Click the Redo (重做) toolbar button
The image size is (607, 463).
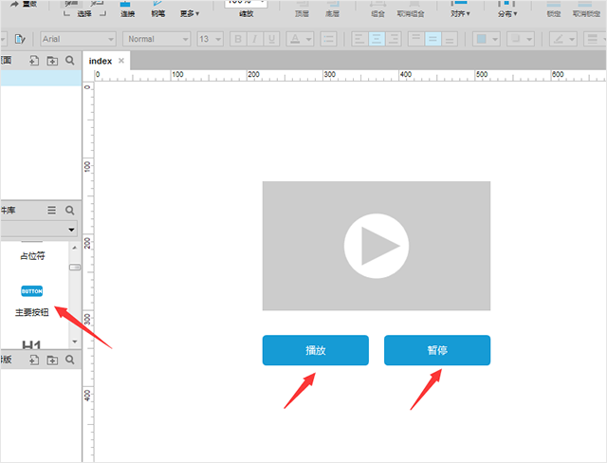click(x=24, y=4)
